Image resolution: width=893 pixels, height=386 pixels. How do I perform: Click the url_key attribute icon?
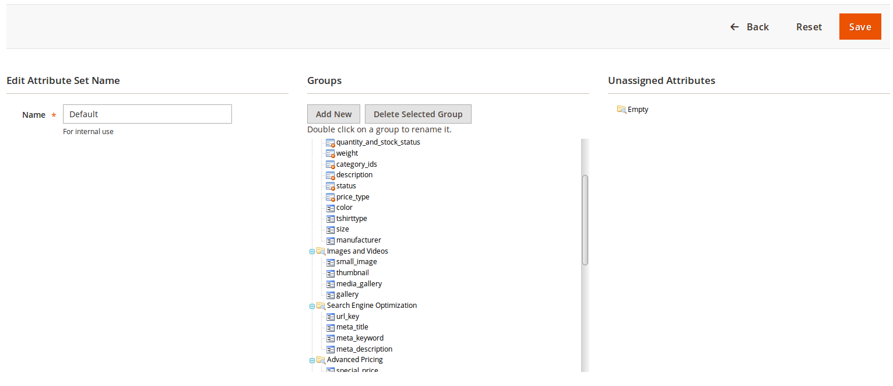point(330,317)
